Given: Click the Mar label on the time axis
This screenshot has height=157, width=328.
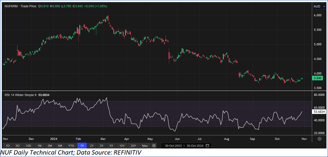Looking at the screenshot, I should pos(103,139).
